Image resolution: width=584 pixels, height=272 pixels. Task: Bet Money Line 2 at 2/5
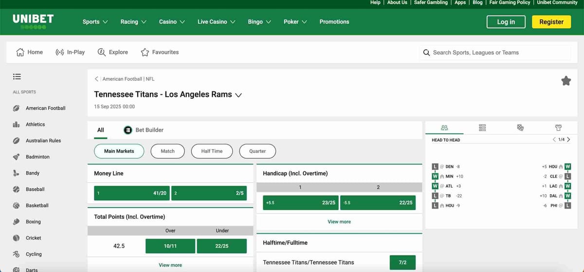(209, 193)
